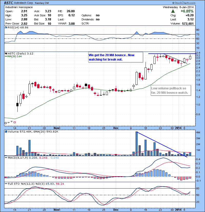Click the date Wednesday 8-Jan-2014
Viewport: 205px width, 212px height.
point(178,7)
